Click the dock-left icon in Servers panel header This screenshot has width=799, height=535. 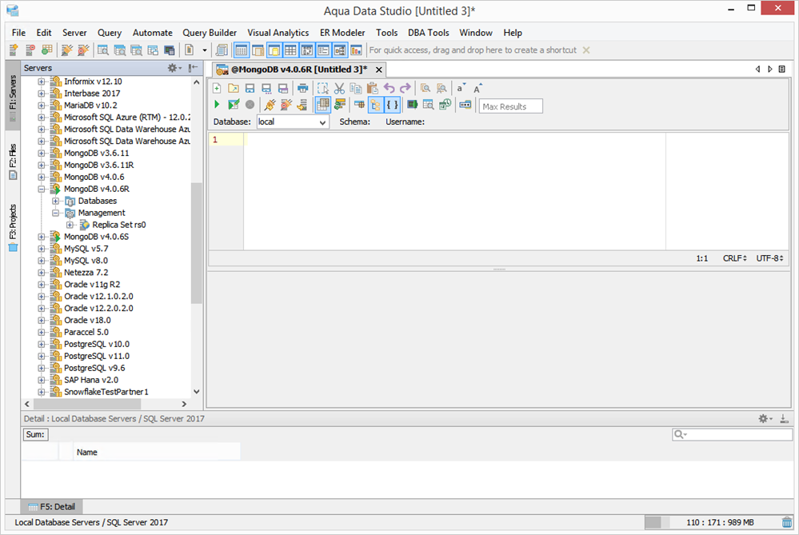(x=193, y=68)
